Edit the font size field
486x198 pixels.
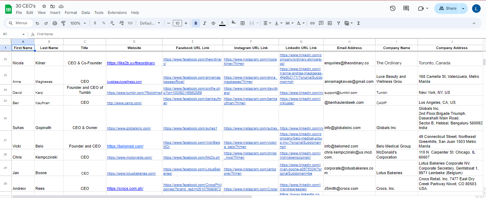coord(177,23)
